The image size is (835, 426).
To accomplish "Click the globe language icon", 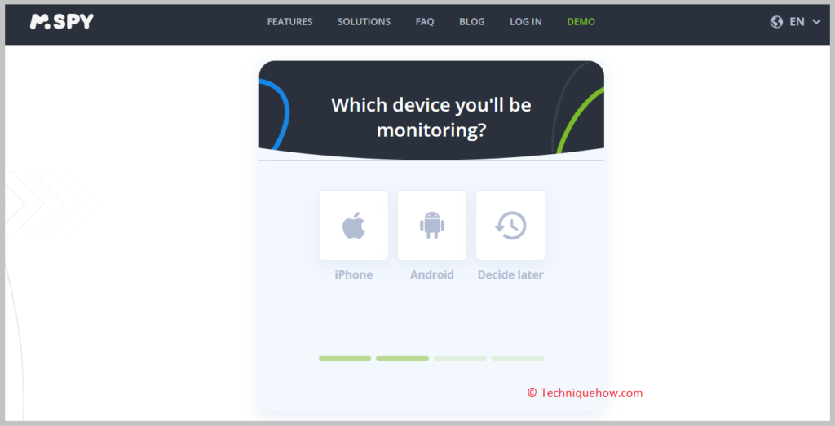I will point(776,22).
